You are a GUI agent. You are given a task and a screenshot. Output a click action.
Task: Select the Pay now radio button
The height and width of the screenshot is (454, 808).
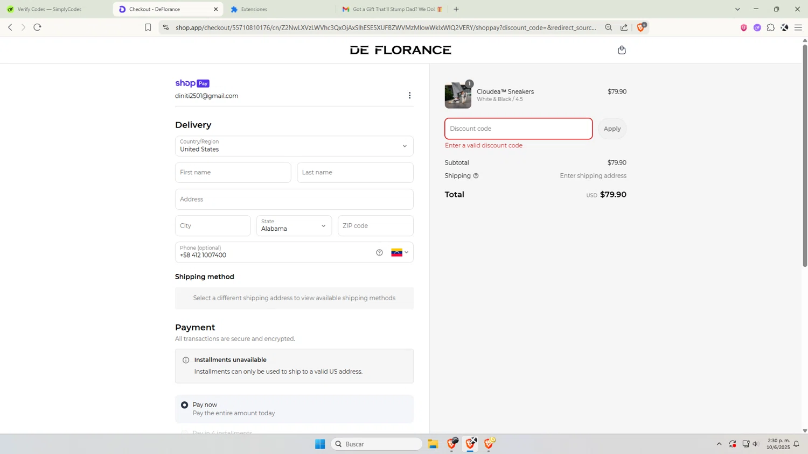tap(185, 405)
